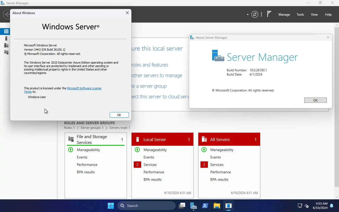339x212 pixels.
Task: Click 'roles and features' link in welcome panel
Action: click(x=150, y=65)
